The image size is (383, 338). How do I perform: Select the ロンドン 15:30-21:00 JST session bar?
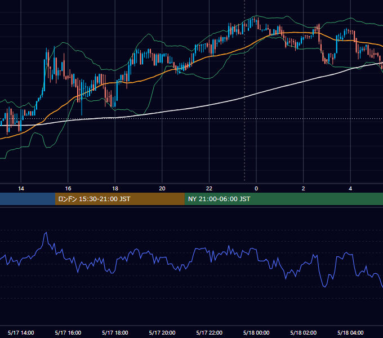click(x=119, y=199)
